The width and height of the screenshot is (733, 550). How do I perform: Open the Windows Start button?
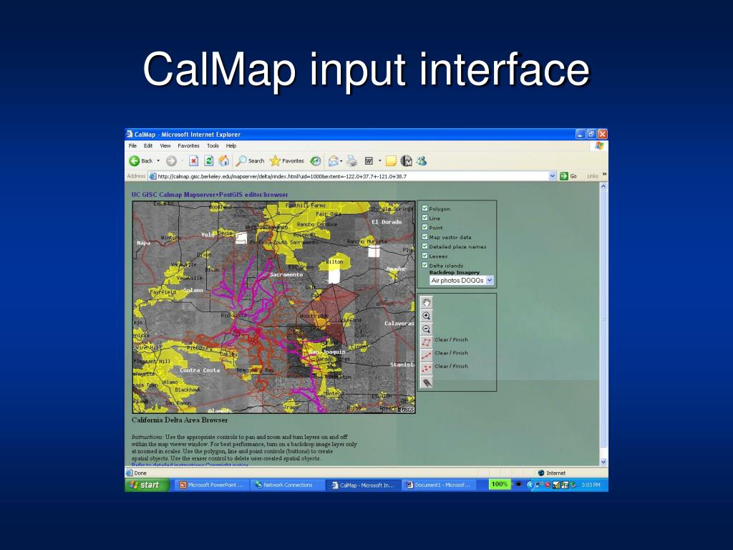point(147,485)
